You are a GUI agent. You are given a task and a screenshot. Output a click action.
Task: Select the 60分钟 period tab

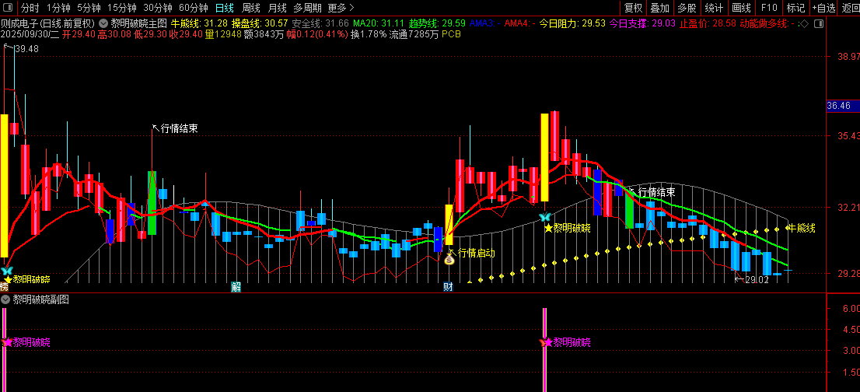pos(193,8)
